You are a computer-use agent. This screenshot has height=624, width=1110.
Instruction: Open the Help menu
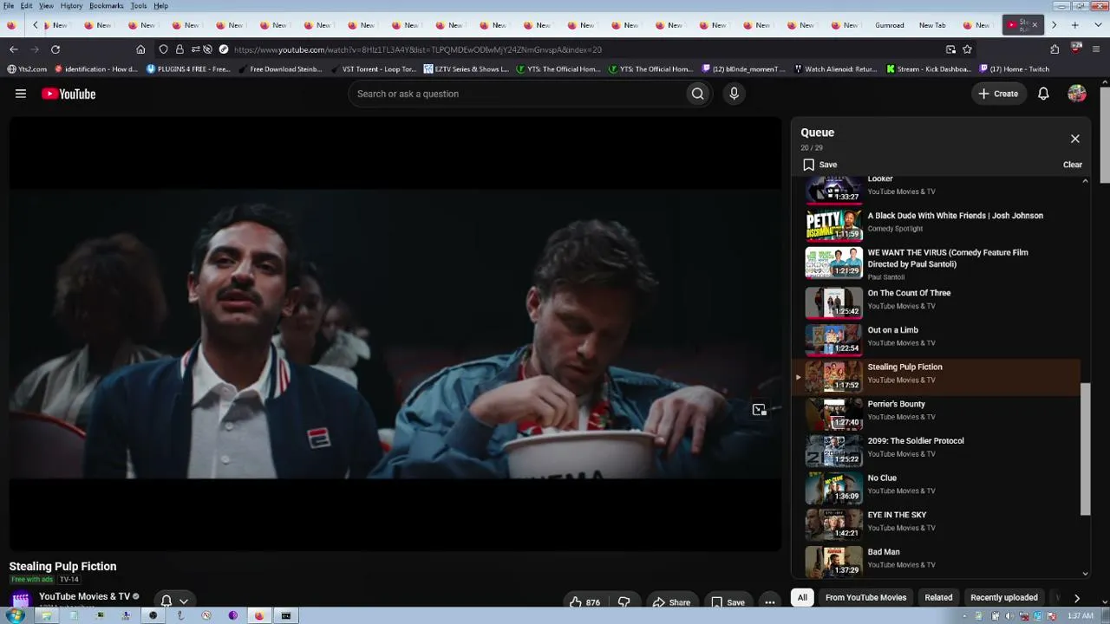[160, 6]
